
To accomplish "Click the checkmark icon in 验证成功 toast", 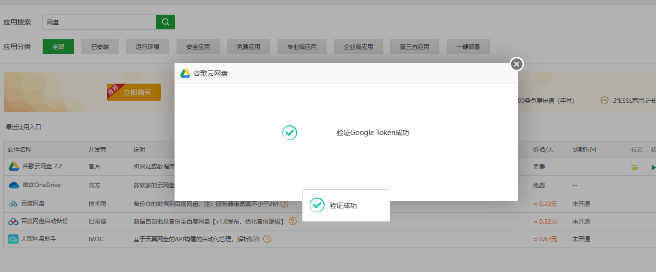I will [x=317, y=205].
